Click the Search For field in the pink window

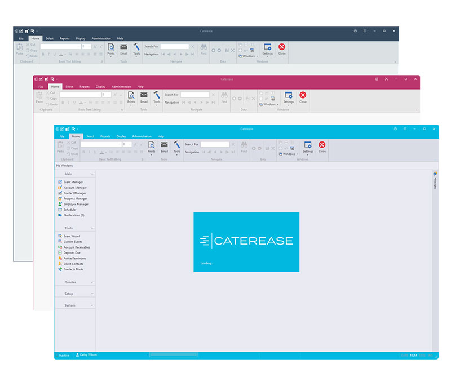pyautogui.click(x=195, y=95)
